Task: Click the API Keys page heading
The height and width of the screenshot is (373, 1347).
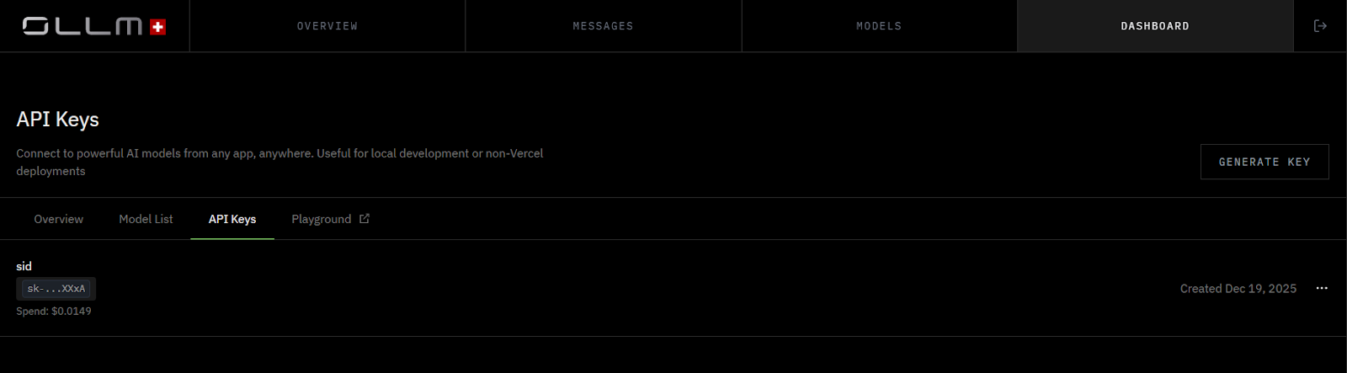Action: coord(57,120)
